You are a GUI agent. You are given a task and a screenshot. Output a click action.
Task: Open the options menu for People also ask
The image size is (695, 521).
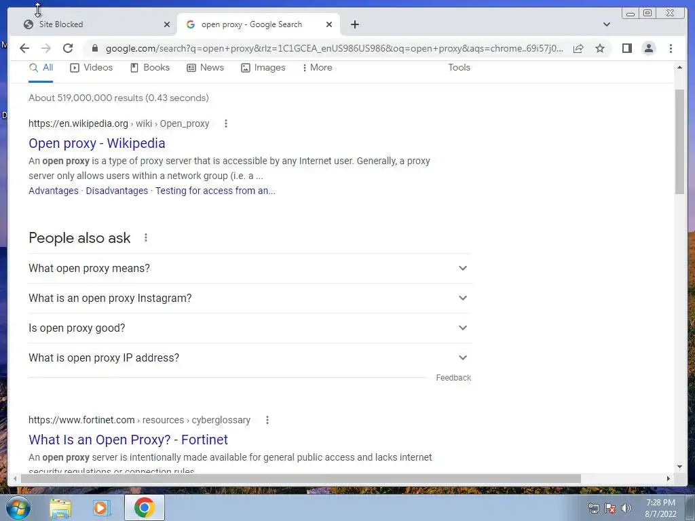tap(145, 238)
